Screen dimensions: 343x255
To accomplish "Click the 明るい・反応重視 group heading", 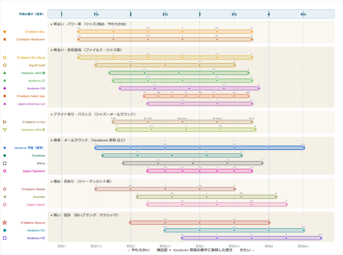I will pos(86,50).
